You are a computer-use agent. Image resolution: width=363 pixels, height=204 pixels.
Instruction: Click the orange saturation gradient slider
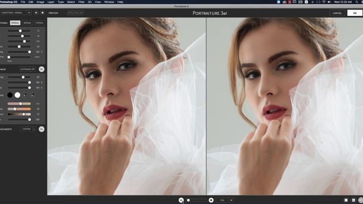click(19, 109)
